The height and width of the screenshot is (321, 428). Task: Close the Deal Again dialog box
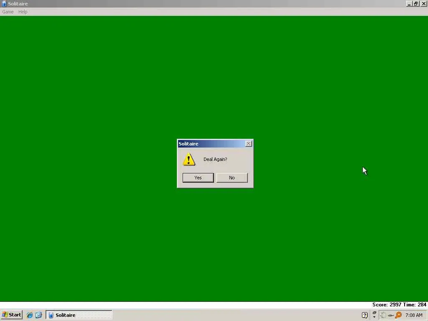(249, 144)
